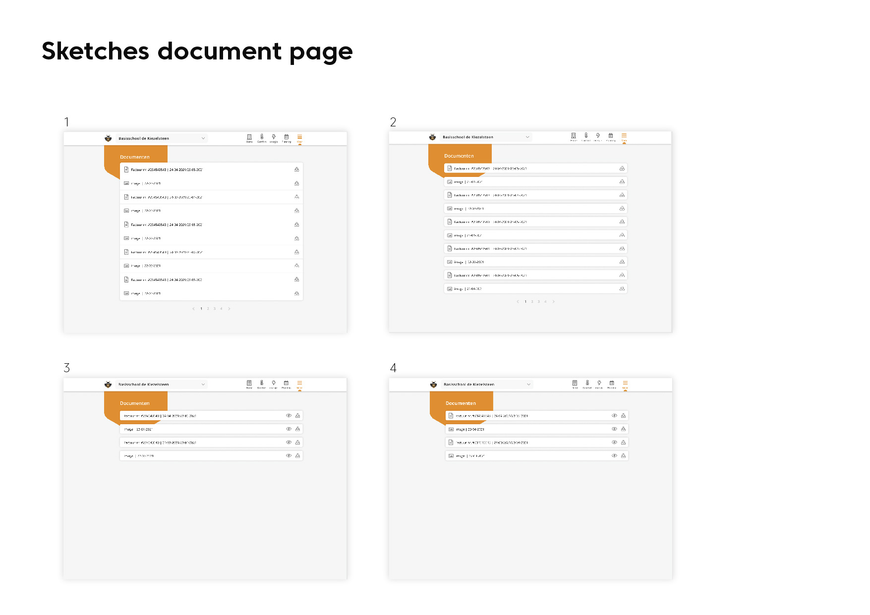Download the first Factuur using its download icon

296,168
